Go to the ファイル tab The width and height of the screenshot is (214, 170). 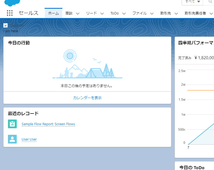tap(140, 13)
